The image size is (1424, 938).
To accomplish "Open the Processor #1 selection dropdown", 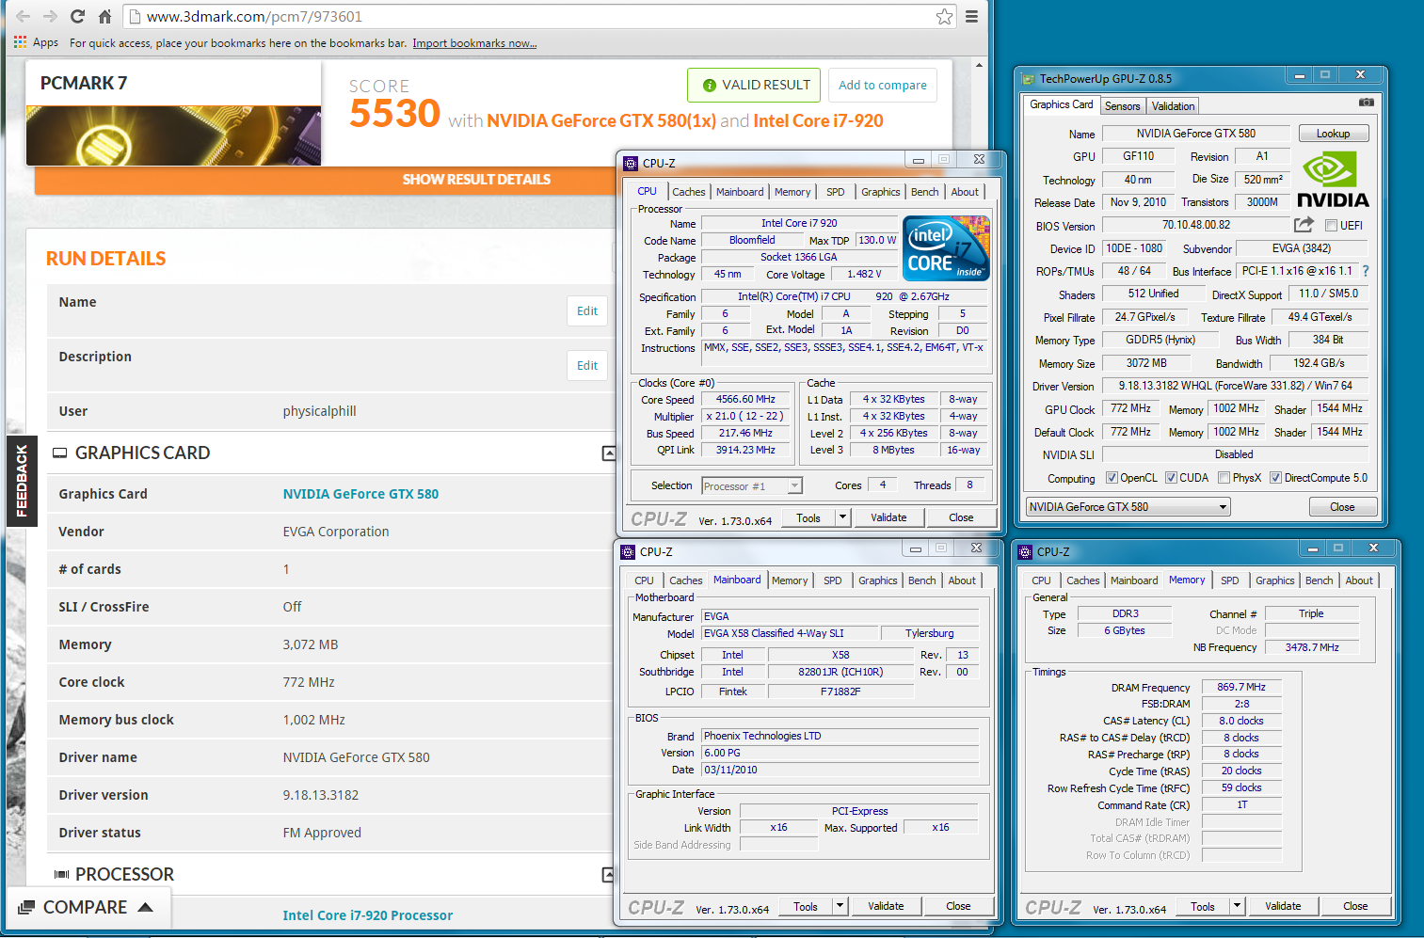I will point(752,485).
